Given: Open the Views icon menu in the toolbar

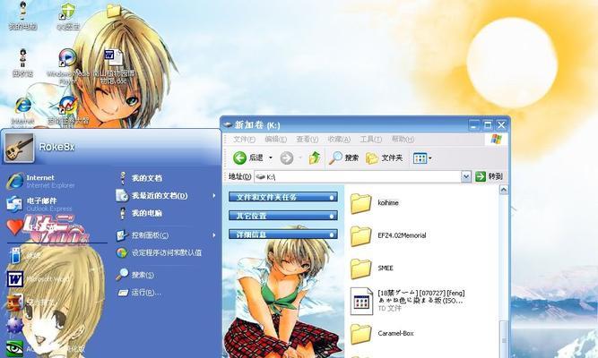Looking at the screenshot, I should click(422, 158).
